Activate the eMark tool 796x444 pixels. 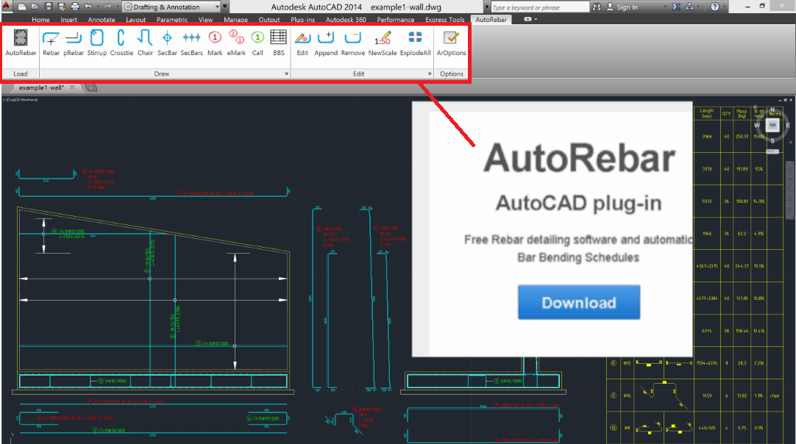click(x=236, y=43)
